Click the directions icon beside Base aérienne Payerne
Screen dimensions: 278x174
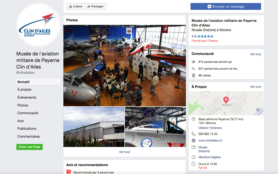[x=194, y=119]
